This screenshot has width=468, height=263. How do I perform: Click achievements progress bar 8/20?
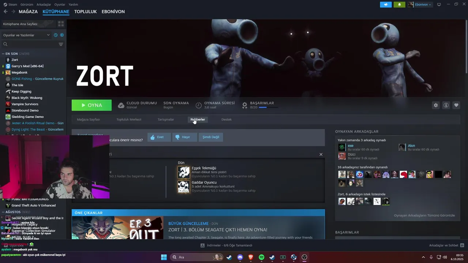point(268,107)
